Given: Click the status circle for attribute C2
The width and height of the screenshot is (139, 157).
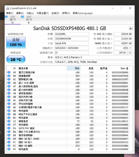Looking at the screenshot, I should coord(9,121).
